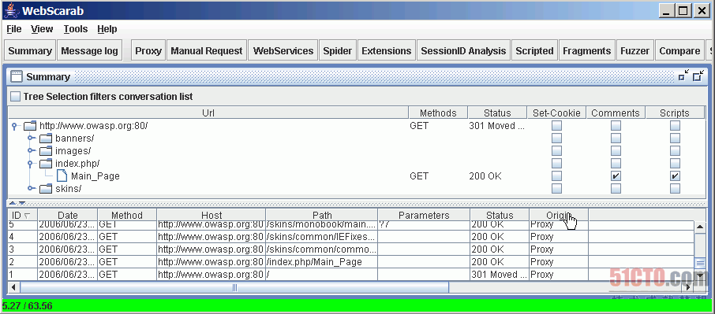Image resolution: width=715 pixels, height=314 pixels.
Task: Collapse the index.php tree node
Action: point(31,164)
